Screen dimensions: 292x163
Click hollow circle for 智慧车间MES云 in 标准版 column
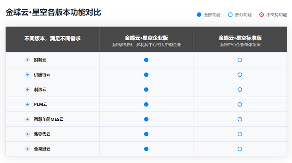[x=240, y=119]
